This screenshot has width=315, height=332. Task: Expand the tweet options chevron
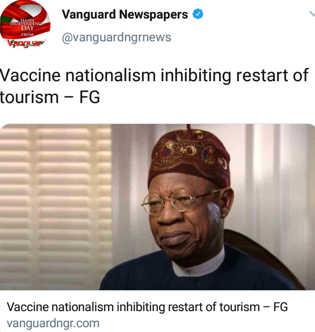click(312, 14)
